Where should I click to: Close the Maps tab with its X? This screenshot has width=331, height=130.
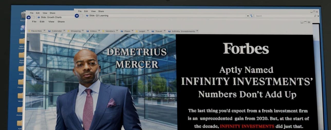(133, 31)
